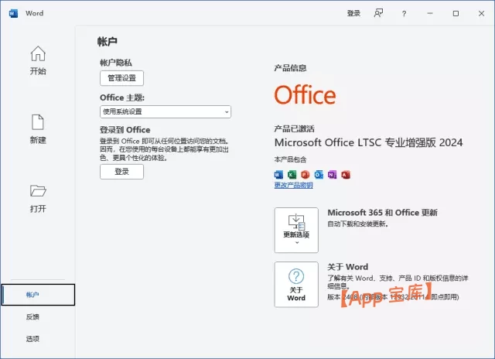Click the blue Word product icon
This screenshot has width=495, height=359.
[x=278, y=175]
